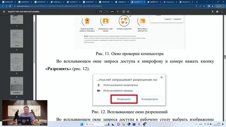Rotate the PDF counterclockwise
This screenshot has height=127, width=226.
pyautogui.click(x=128, y=12)
